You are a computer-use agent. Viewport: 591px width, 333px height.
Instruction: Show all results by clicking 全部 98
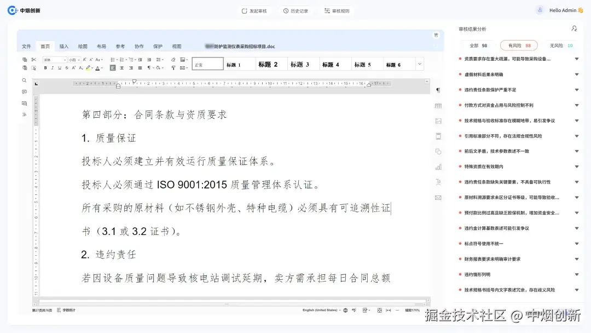click(477, 45)
